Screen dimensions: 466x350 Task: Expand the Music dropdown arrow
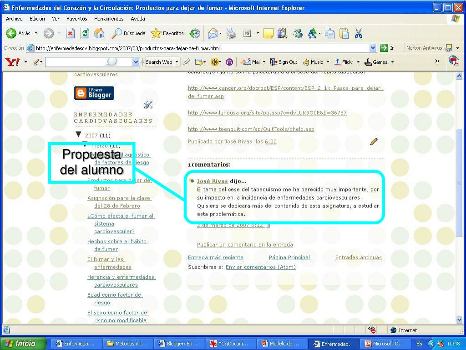328,62
